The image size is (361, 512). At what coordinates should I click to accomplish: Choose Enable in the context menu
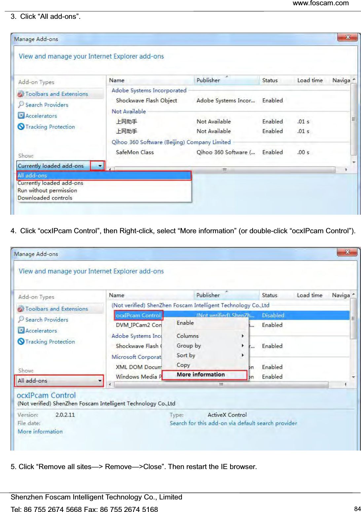[205, 323]
